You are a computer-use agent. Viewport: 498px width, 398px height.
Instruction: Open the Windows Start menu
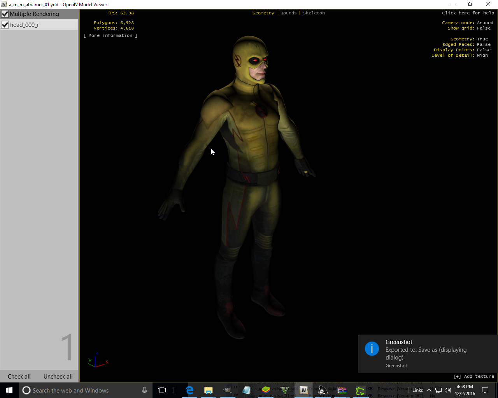pos(9,390)
